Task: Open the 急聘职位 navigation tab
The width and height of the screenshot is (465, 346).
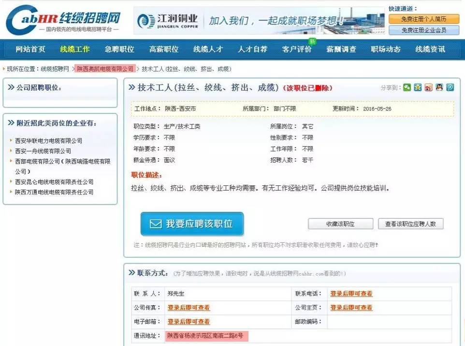Action: point(119,49)
